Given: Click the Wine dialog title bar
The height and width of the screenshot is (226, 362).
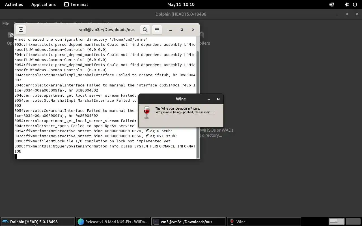Looking at the screenshot, I should [x=181, y=99].
